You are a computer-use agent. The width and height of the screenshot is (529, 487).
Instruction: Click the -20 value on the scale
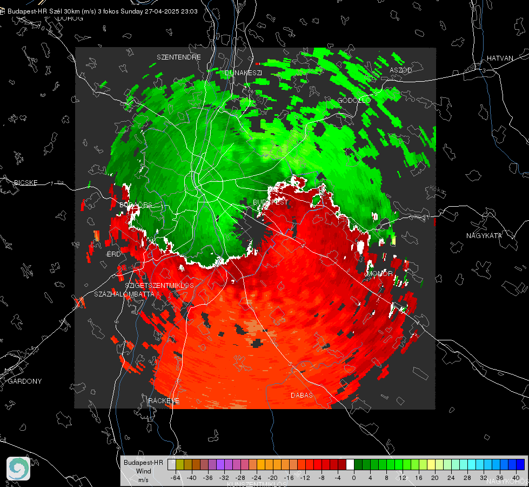(272, 478)
